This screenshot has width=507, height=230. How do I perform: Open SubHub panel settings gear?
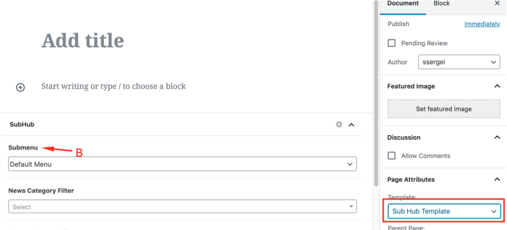pyautogui.click(x=339, y=125)
